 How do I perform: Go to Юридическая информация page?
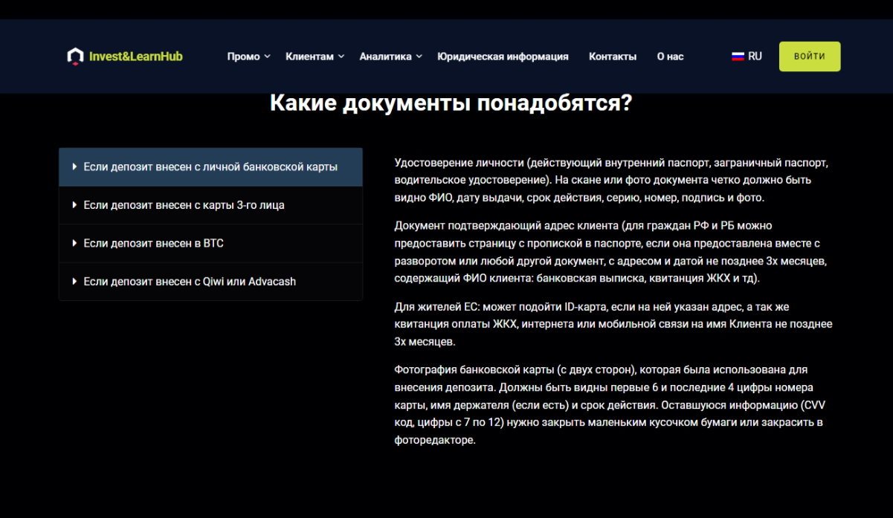(x=503, y=56)
